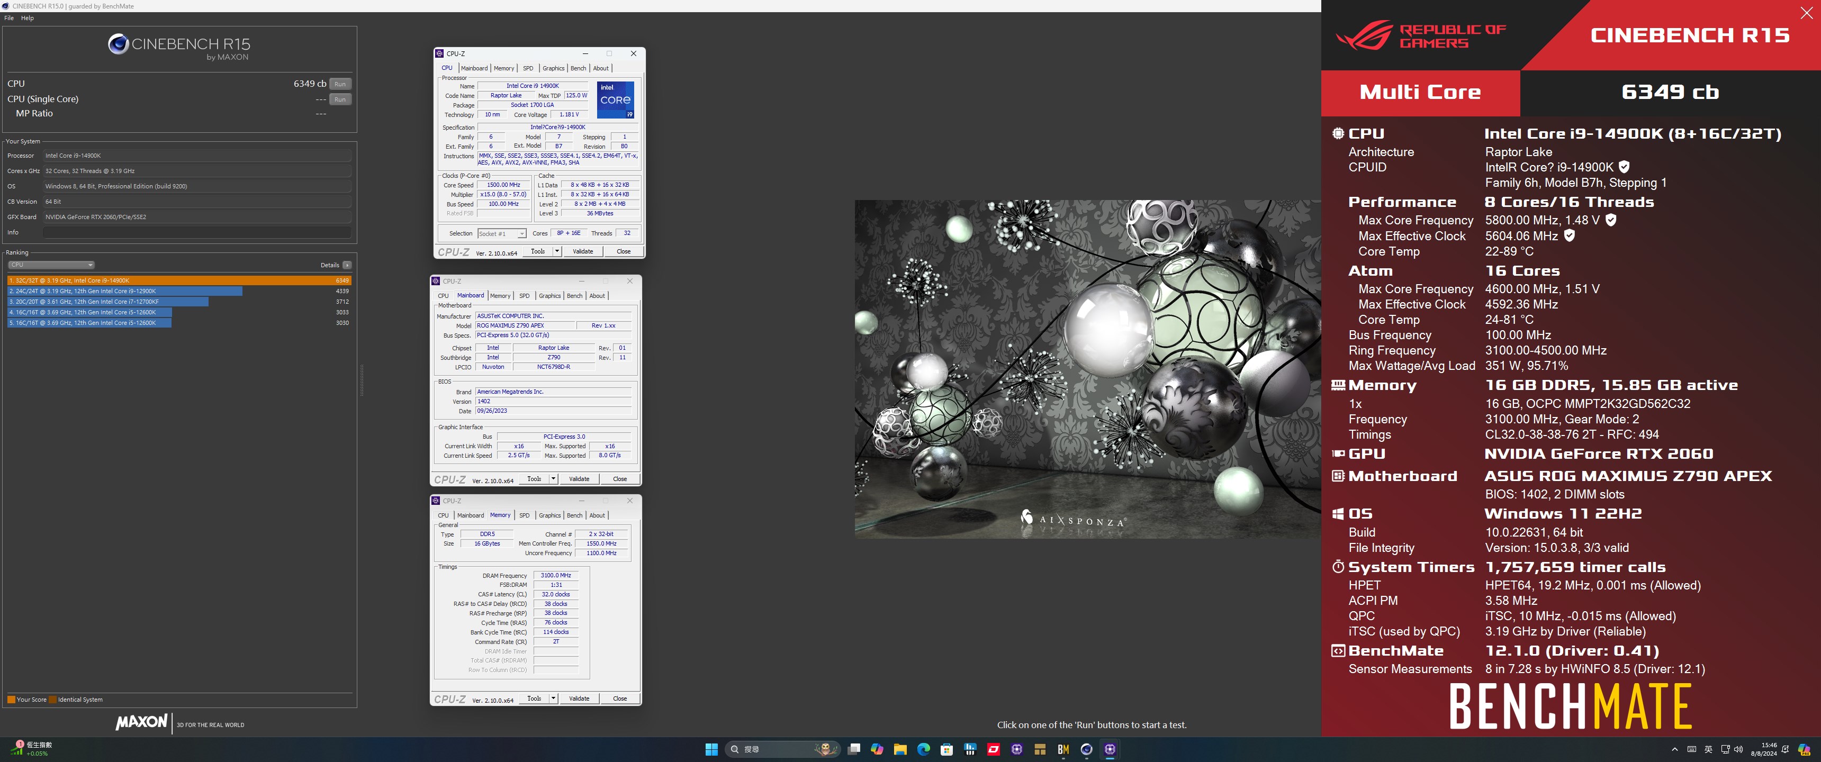Click Validate in CPU-Z memory window
This screenshot has height=762, width=1821.
tap(579, 698)
